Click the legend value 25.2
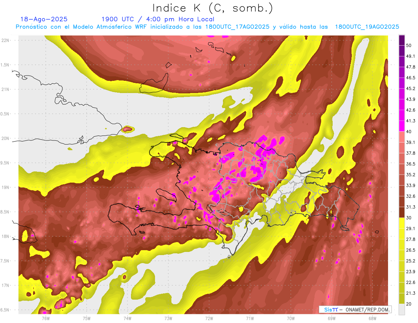The width and height of the screenshot is (418, 323). coord(410,261)
